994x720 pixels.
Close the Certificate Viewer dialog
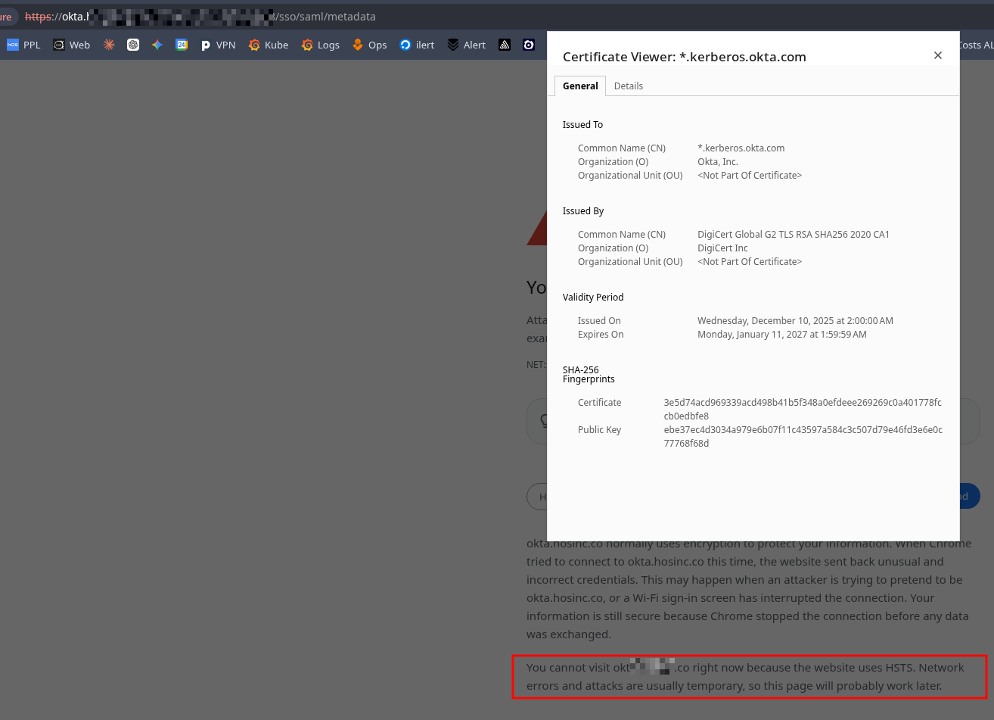(937, 55)
